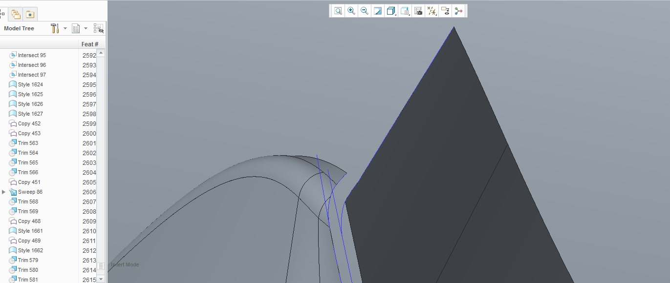Toggle the Spin Center icon

click(458, 11)
